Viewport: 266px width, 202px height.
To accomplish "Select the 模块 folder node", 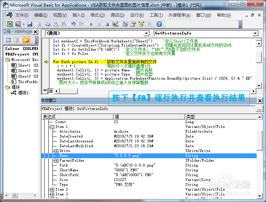I will [16, 87].
